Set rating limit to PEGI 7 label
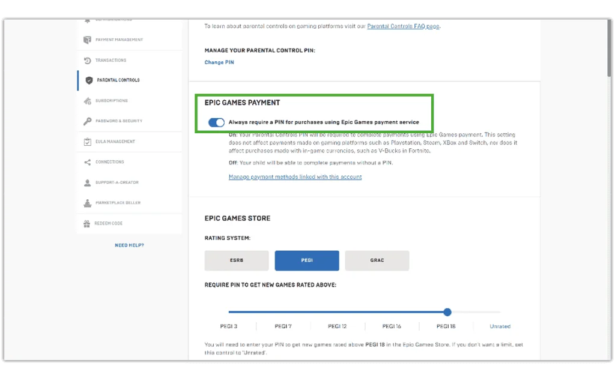 click(283, 326)
